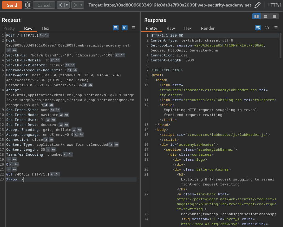Click the 'Response' panel heading
The width and height of the screenshot is (283, 227).
tap(155, 20)
